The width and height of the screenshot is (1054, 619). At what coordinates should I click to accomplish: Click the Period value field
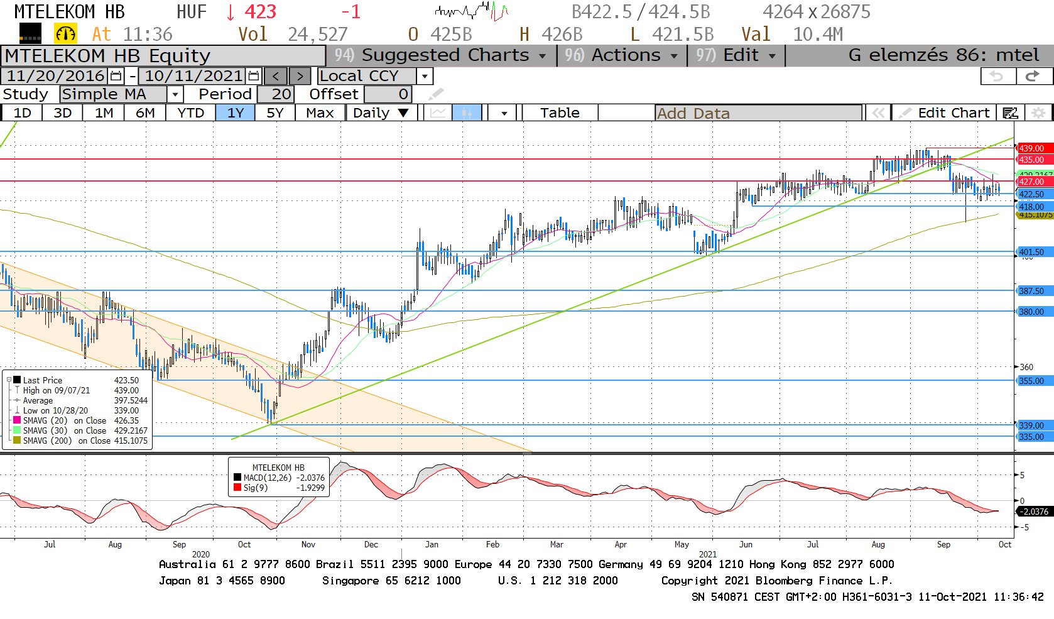coord(274,94)
